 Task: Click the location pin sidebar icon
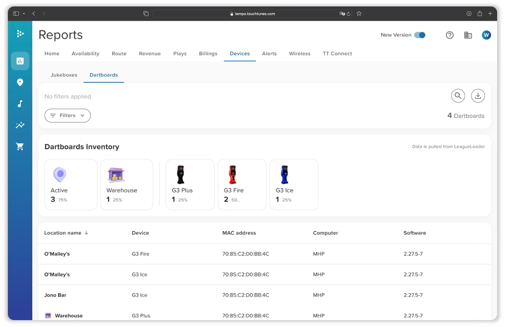pyautogui.click(x=20, y=82)
